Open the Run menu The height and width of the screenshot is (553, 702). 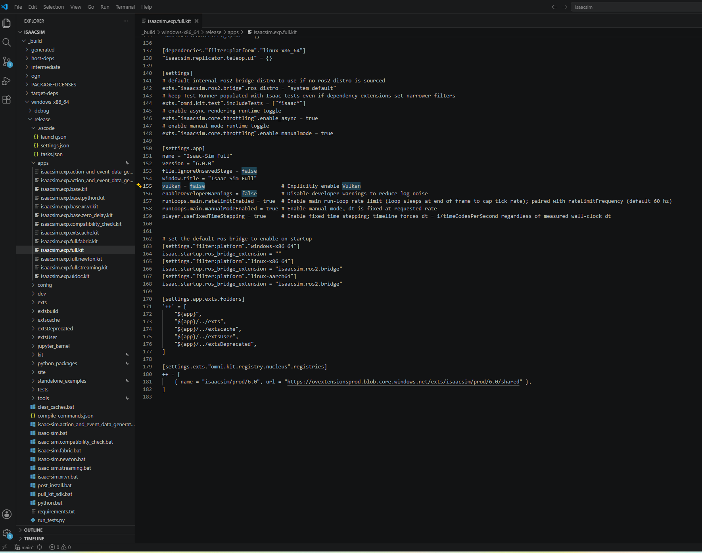(105, 7)
